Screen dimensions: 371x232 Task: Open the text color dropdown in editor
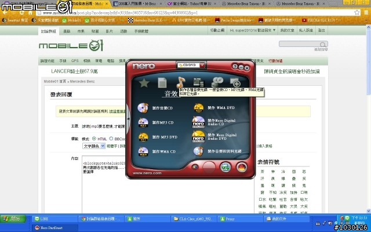94,146
